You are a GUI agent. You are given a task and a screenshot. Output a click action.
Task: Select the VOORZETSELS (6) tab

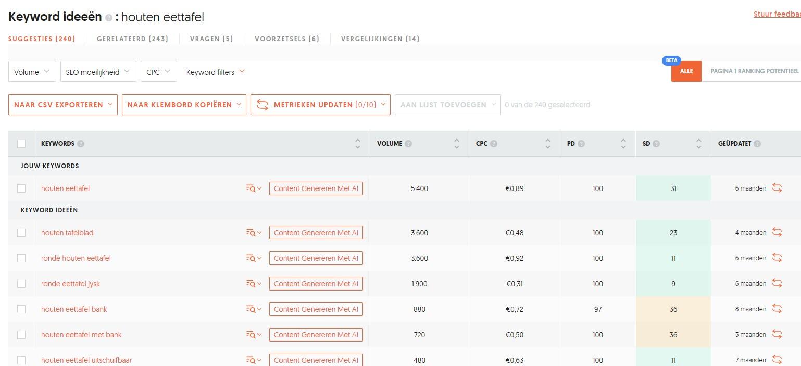pyautogui.click(x=287, y=39)
